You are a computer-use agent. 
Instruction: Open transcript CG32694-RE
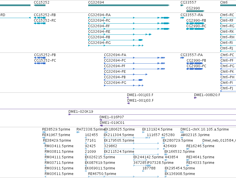[x=99, y=32]
